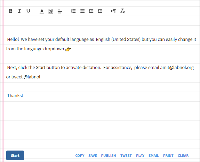Open the text alignment dropdown
Screen dimensions: 200x162
60,11
